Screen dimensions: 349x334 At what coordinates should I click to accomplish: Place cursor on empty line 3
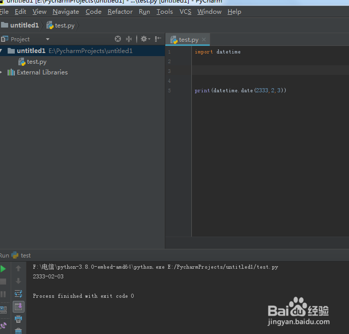pyautogui.click(x=270, y=71)
